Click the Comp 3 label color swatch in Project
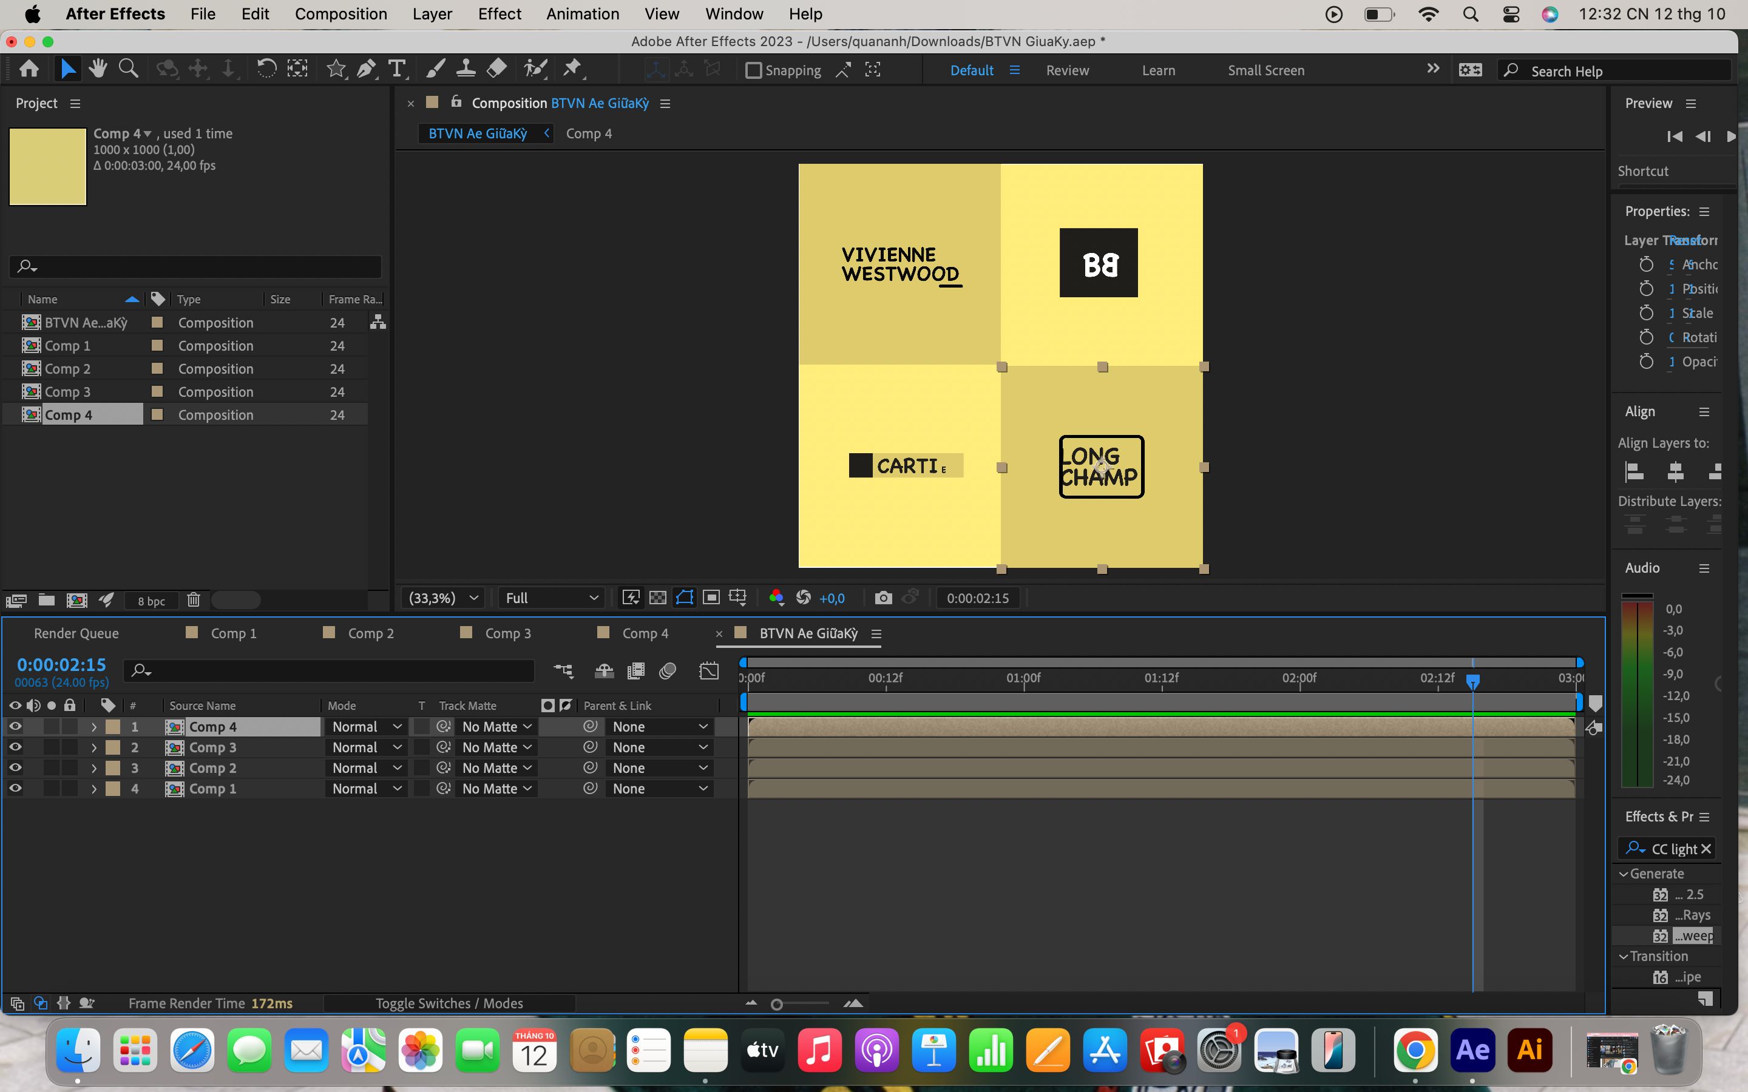Viewport: 1748px width, 1092px height. pyautogui.click(x=157, y=391)
